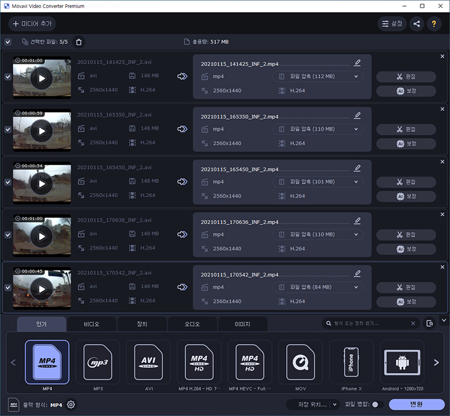Expand compression dropdown for 20210115_170636_INF_2.mp4
Image resolution: width=450 pixels, height=416 pixels.
(x=317, y=234)
